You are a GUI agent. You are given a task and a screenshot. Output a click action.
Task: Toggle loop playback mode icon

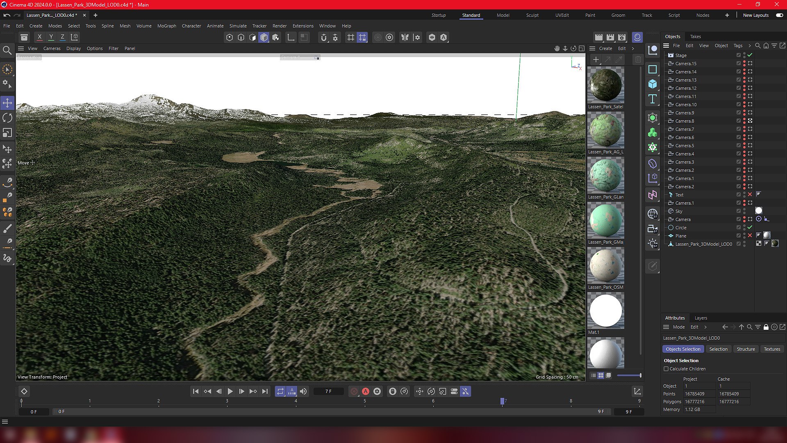pyautogui.click(x=280, y=392)
